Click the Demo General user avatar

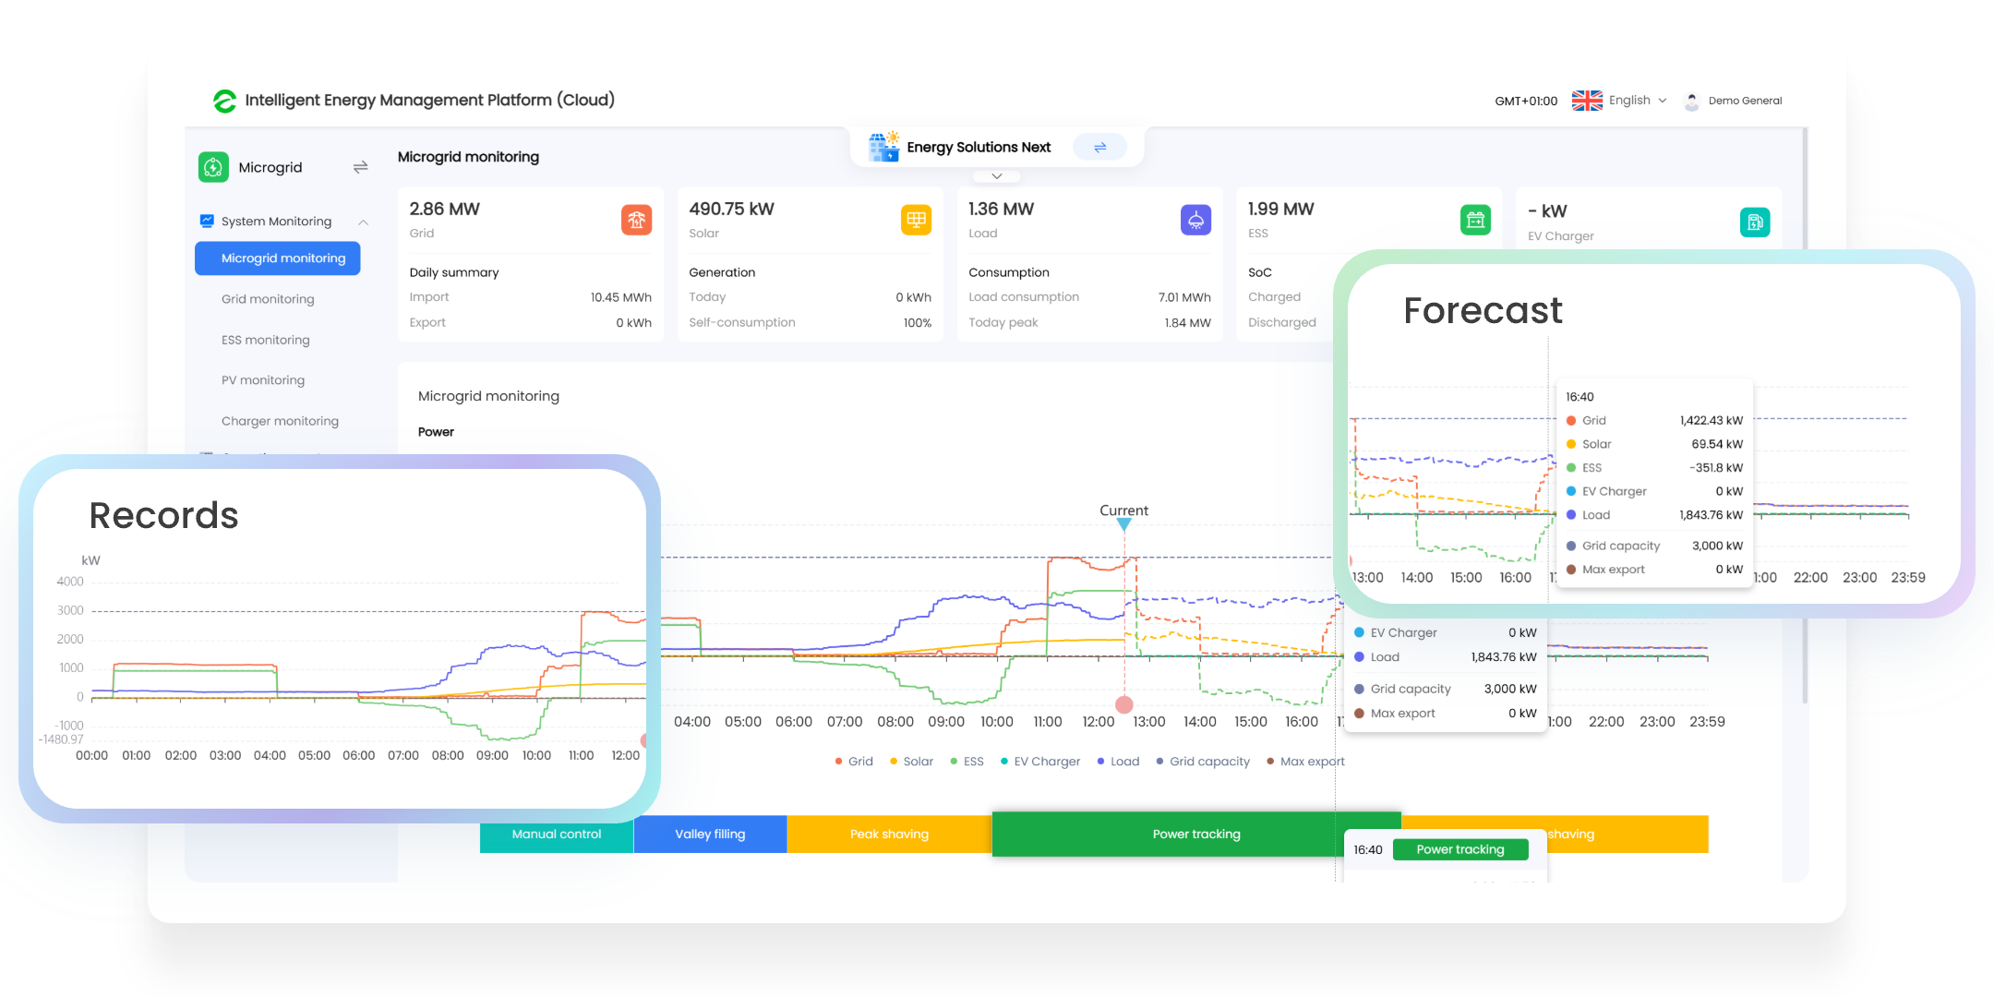click(x=1691, y=102)
